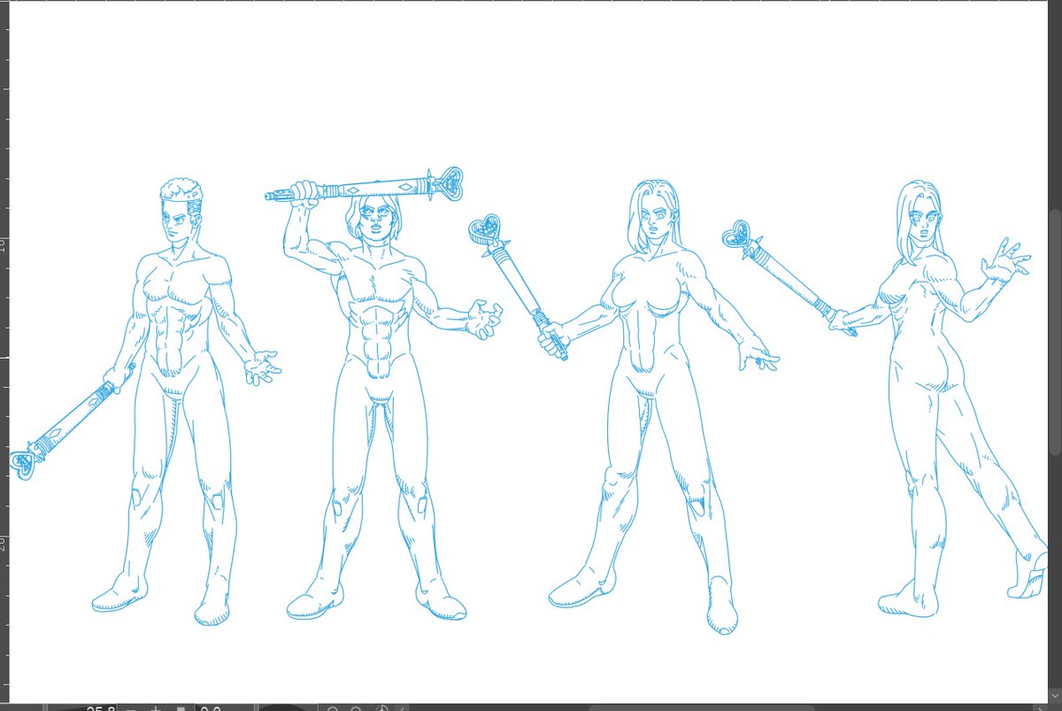Click the rotate canvas icon in status bar

pos(381,706)
